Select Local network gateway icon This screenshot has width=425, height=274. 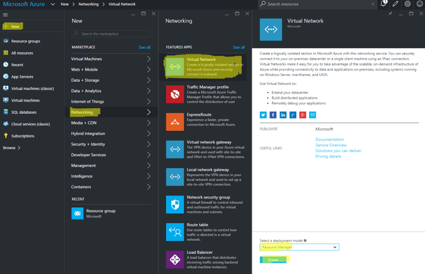point(175,177)
